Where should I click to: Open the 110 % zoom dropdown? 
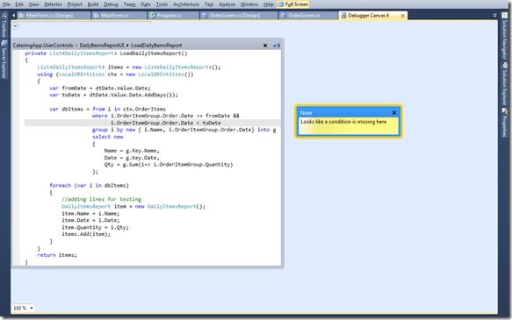(x=23, y=308)
